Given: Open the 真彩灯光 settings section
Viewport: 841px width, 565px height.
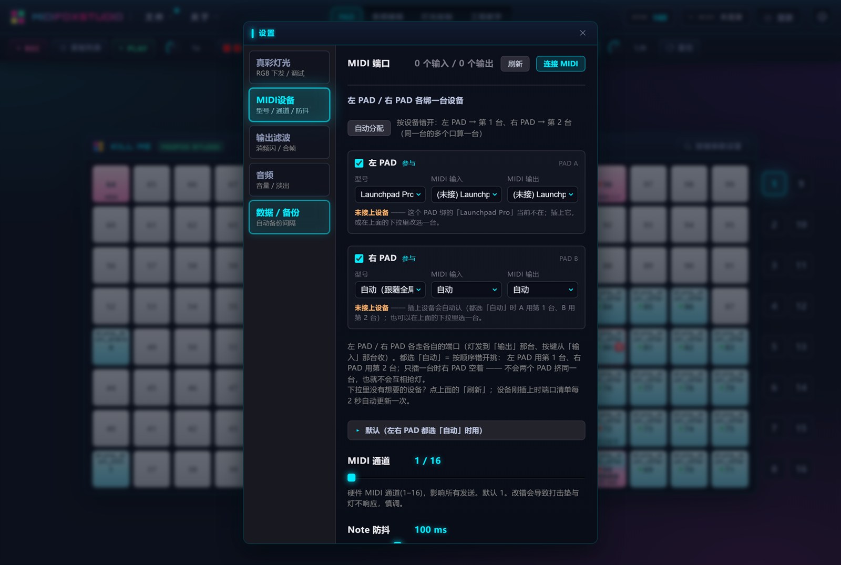Looking at the screenshot, I should click(x=289, y=67).
